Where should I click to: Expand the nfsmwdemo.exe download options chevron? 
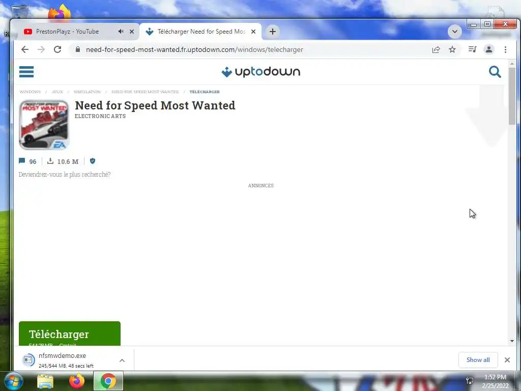122,360
